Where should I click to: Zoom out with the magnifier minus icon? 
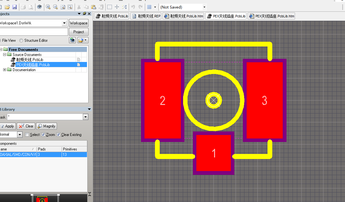[55, 7]
